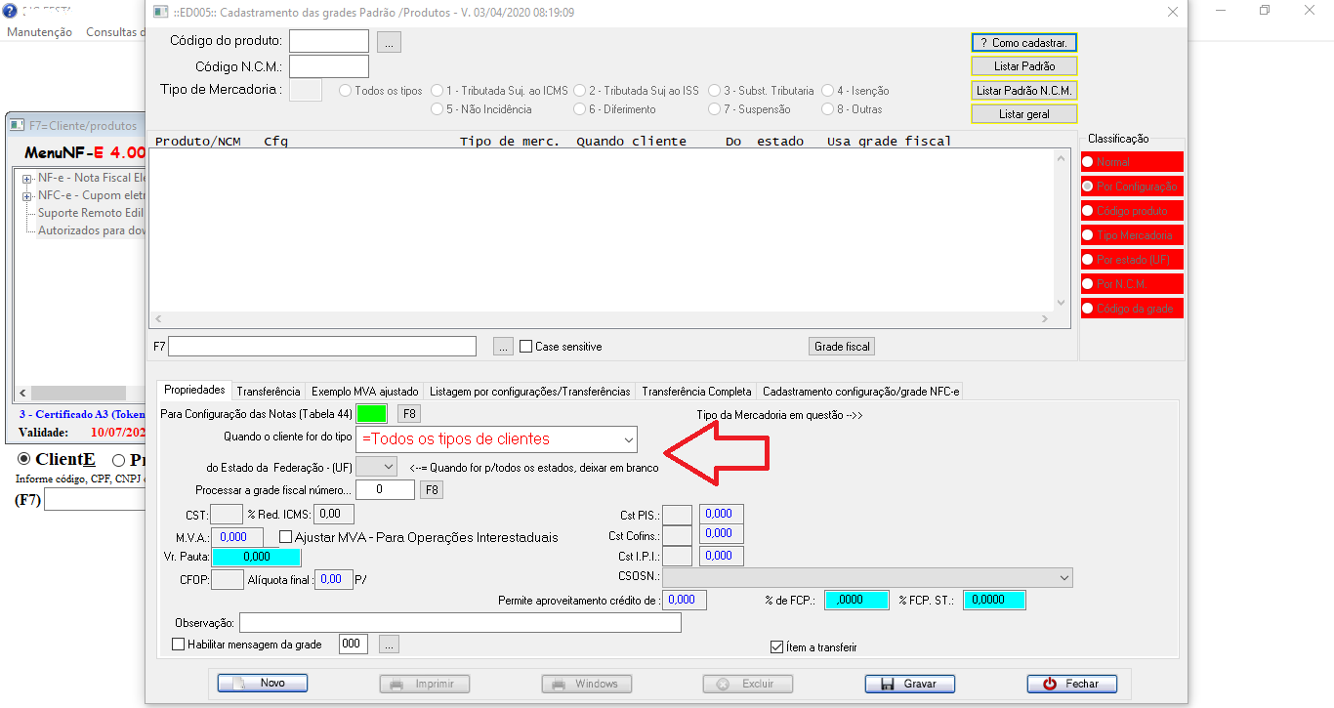Click the browse button beside Código do produto
Image resolution: width=1334 pixels, height=708 pixels.
tap(390, 42)
